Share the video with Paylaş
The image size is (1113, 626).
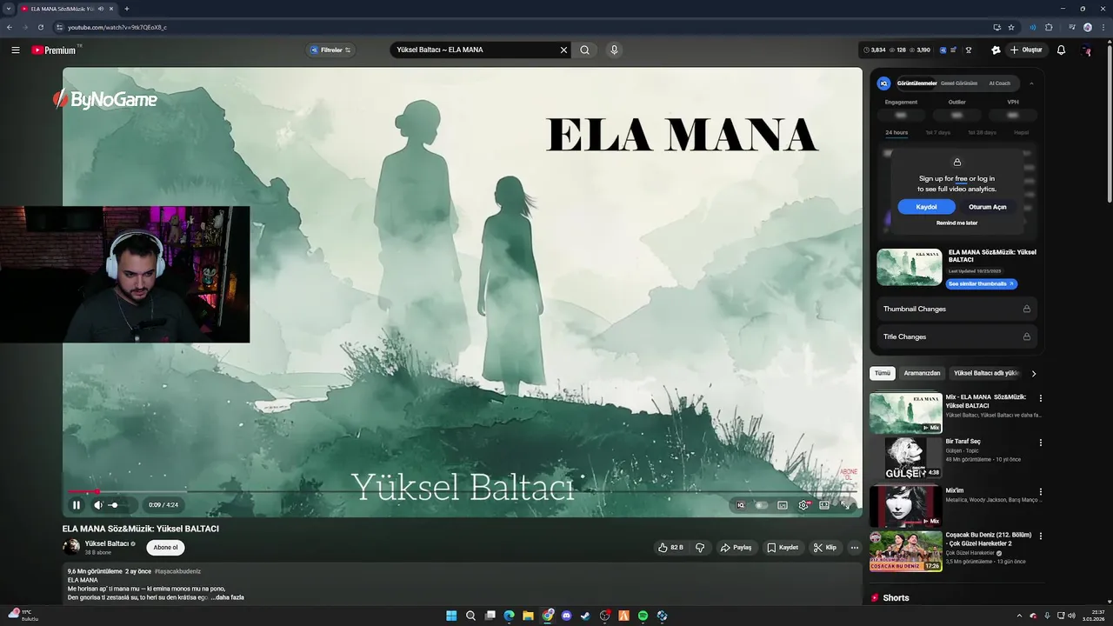pyautogui.click(x=736, y=548)
